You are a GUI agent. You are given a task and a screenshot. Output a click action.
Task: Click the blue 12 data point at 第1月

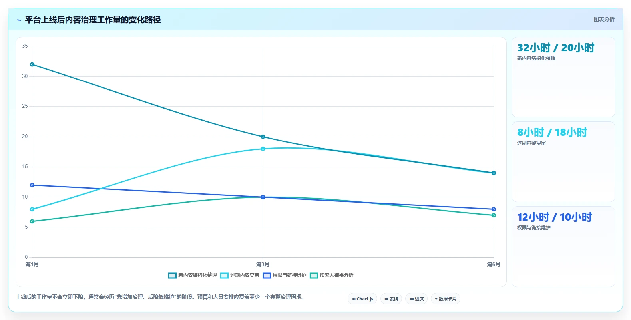pyautogui.click(x=32, y=185)
